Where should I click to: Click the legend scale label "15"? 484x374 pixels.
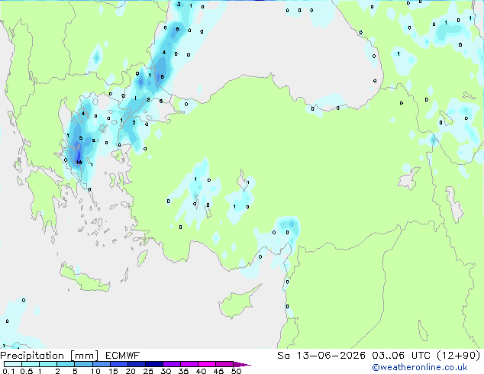(113, 371)
